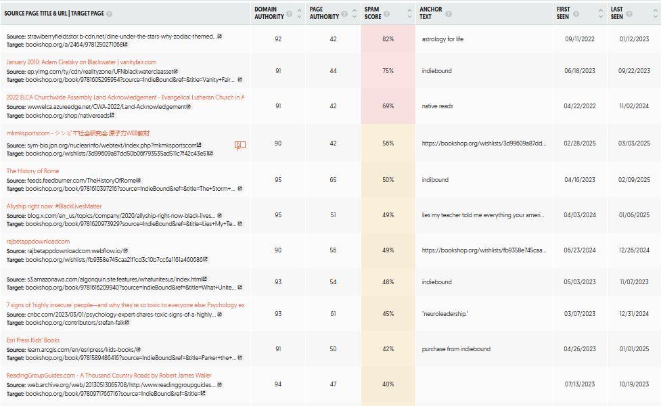Open external link icon for bookshop.org/shop/nativereads target
The height and width of the screenshot is (406, 661).
click(112, 115)
